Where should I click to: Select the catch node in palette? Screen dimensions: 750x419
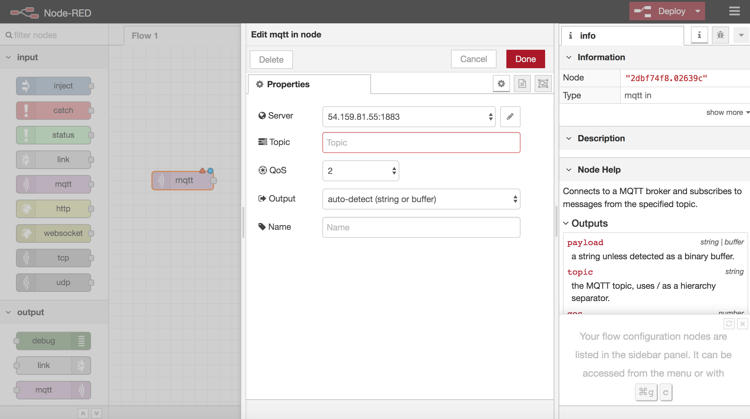pyautogui.click(x=54, y=110)
